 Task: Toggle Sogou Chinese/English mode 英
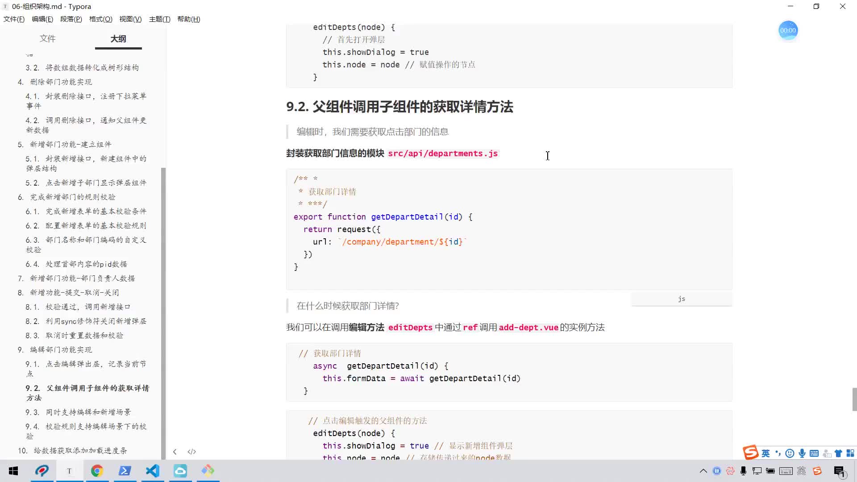766,453
